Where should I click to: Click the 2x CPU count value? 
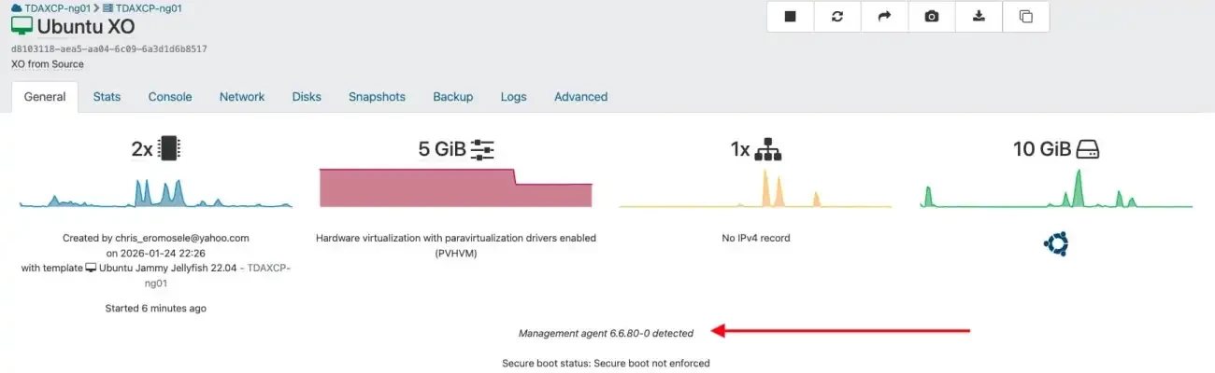click(142, 149)
